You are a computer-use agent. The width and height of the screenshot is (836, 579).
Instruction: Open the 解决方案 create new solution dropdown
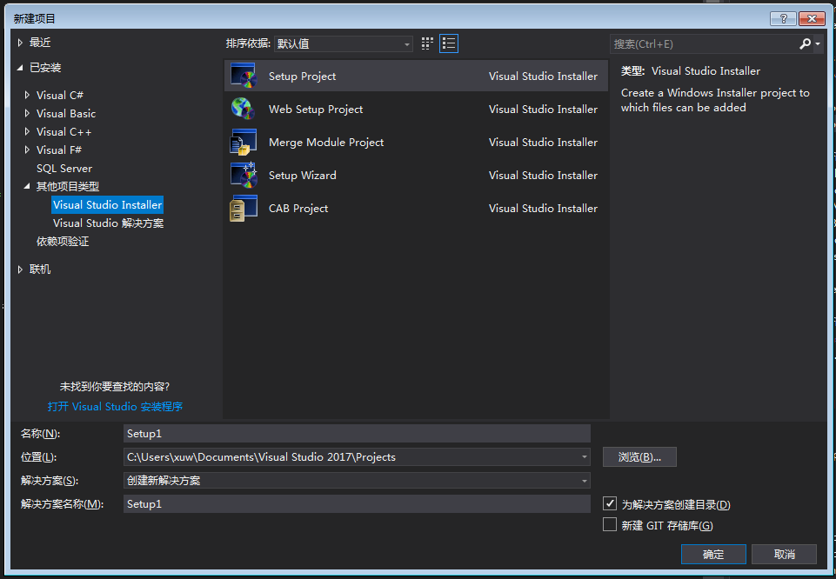[x=357, y=481]
